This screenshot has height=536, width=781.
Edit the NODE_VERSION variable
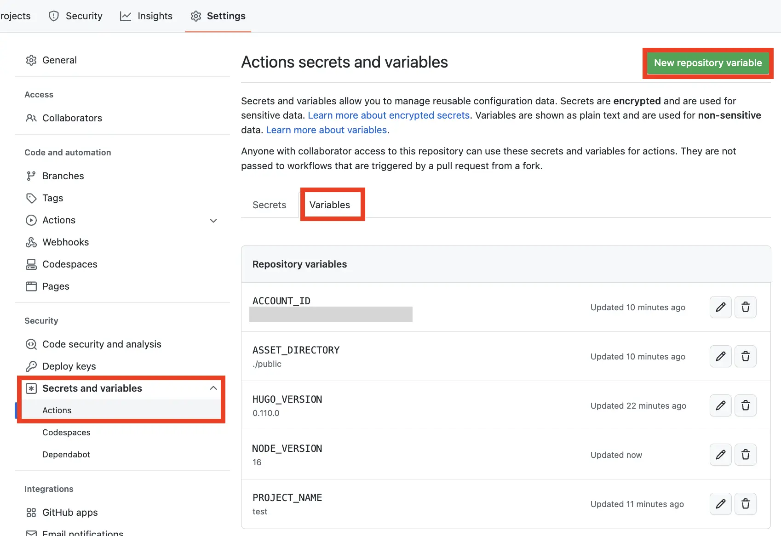pyautogui.click(x=720, y=455)
